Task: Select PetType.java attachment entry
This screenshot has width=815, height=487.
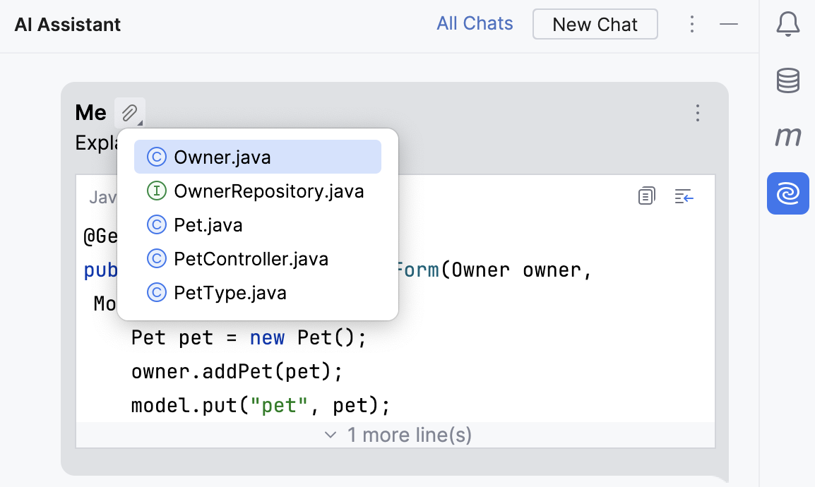Action: 230,293
